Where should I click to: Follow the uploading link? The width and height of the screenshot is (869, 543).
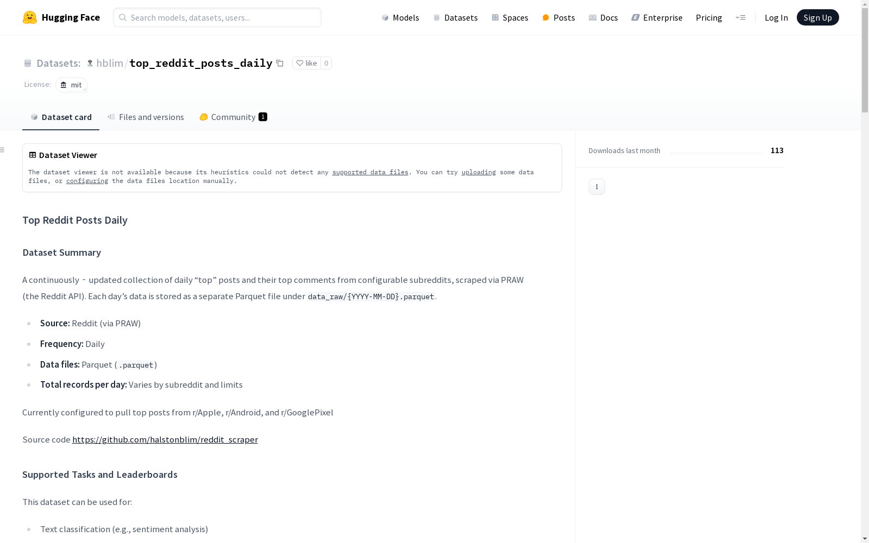(478, 172)
